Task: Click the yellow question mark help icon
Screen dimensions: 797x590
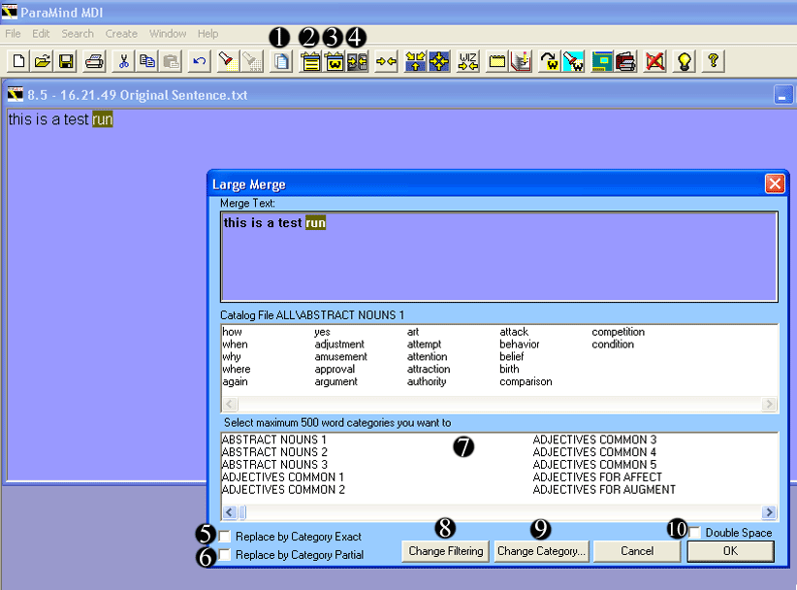Action: (x=714, y=61)
